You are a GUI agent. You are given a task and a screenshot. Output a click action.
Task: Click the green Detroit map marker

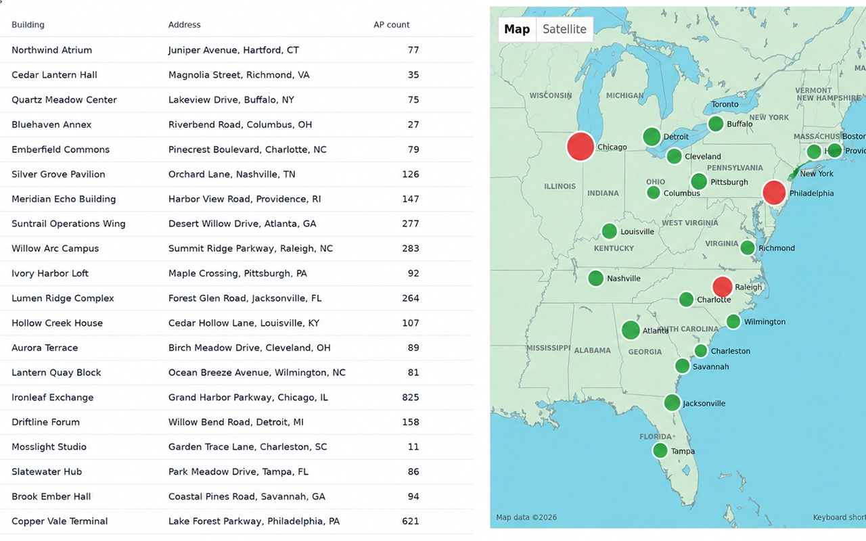click(652, 136)
